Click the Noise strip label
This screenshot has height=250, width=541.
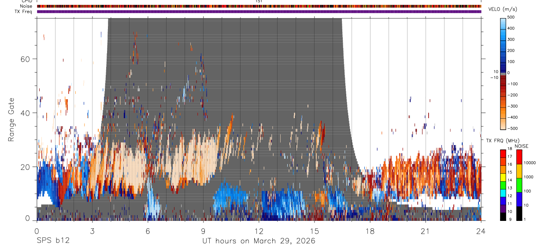coord(26,6)
